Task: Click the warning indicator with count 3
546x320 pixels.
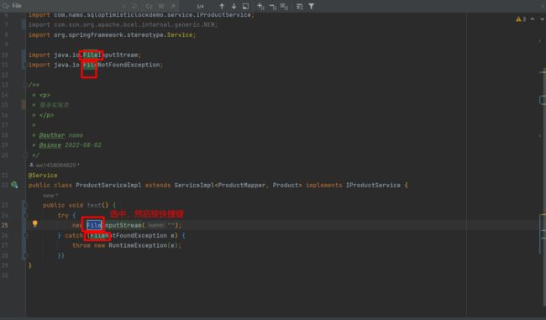Action: tap(521, 19)
